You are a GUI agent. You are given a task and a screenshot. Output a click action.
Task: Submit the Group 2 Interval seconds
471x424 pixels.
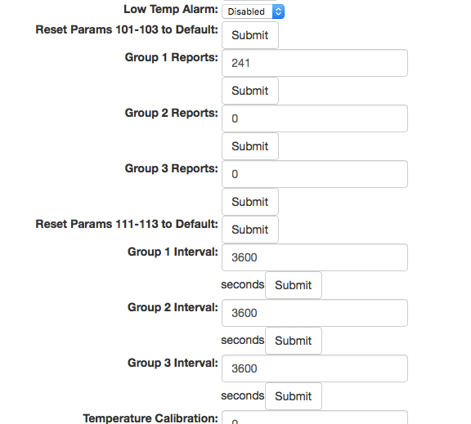294,341
